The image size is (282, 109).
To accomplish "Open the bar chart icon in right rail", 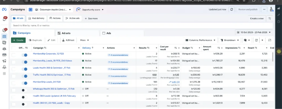I will tap(279, 8).
